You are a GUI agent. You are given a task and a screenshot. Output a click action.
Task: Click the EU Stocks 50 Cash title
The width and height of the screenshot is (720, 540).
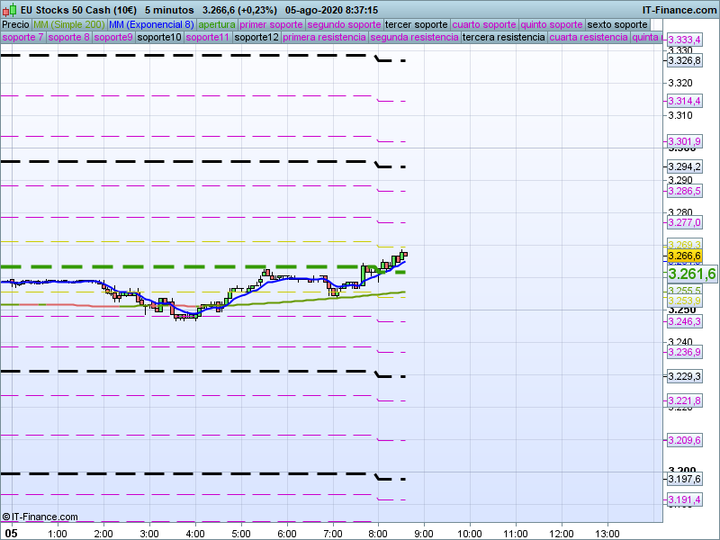[x=79, y=9]
